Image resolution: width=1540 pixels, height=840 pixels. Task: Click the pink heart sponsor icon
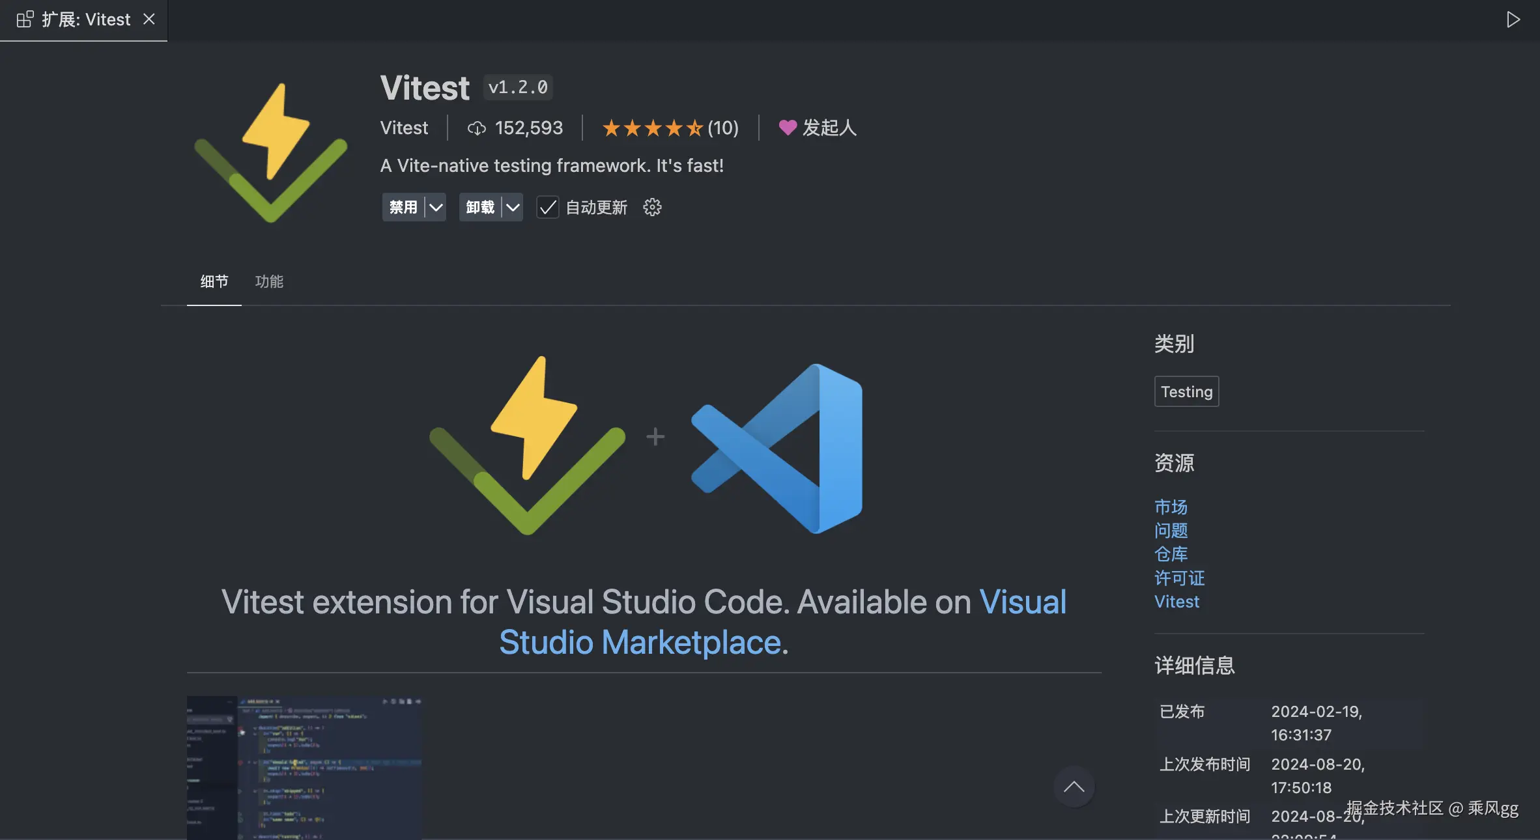[788, 128]
